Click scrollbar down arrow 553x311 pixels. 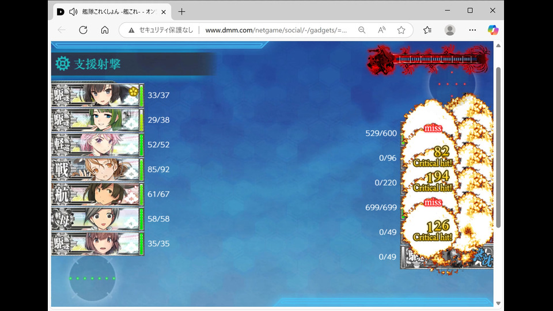click(x=498, y=304)
